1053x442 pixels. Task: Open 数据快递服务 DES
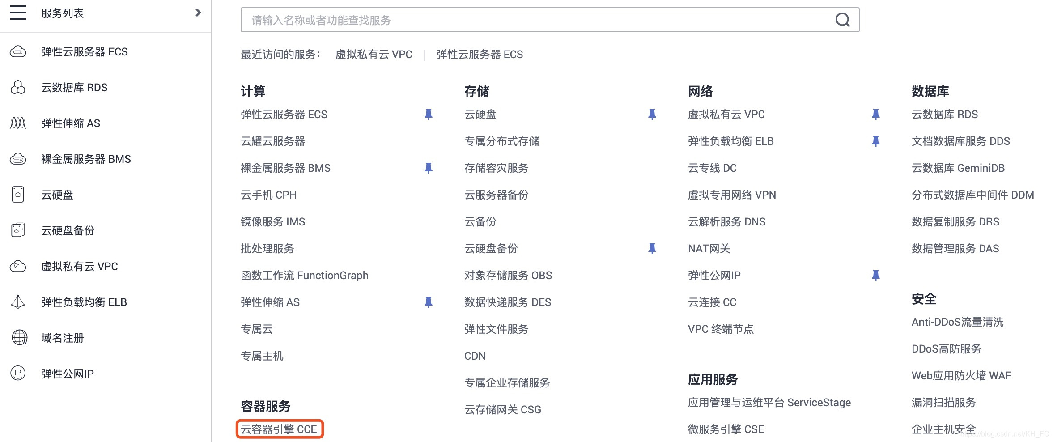[508, 302]
